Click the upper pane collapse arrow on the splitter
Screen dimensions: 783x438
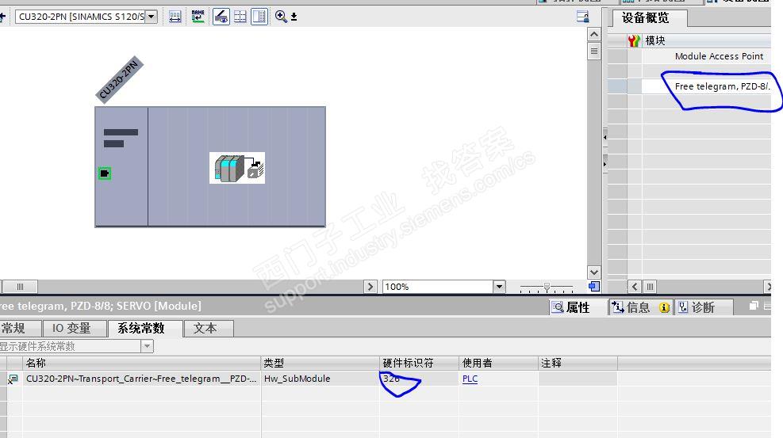click(x=605, y=137)
